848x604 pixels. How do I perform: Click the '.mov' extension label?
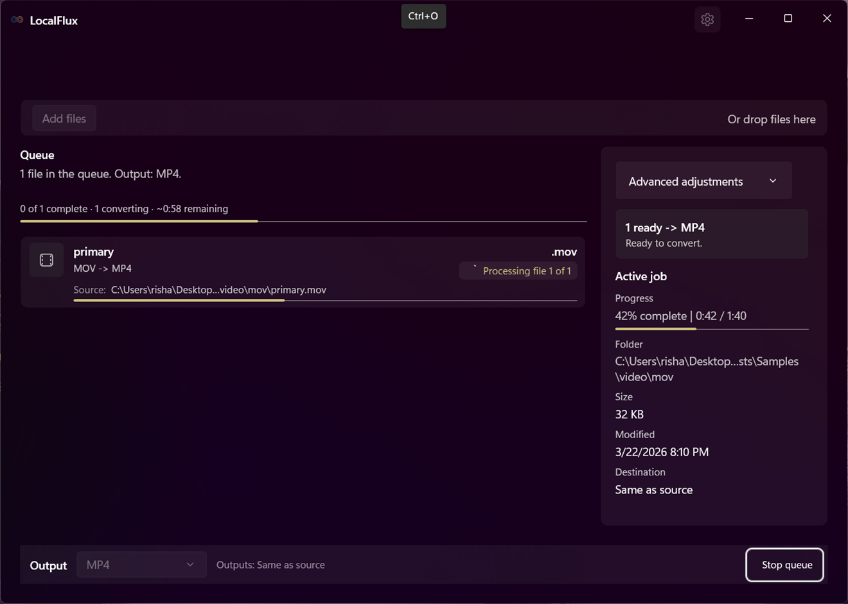(x=564, y=252)
